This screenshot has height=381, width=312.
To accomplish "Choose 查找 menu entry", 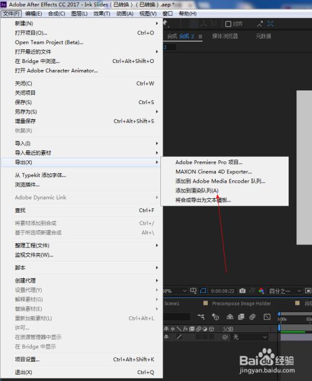I will (82, 210).
